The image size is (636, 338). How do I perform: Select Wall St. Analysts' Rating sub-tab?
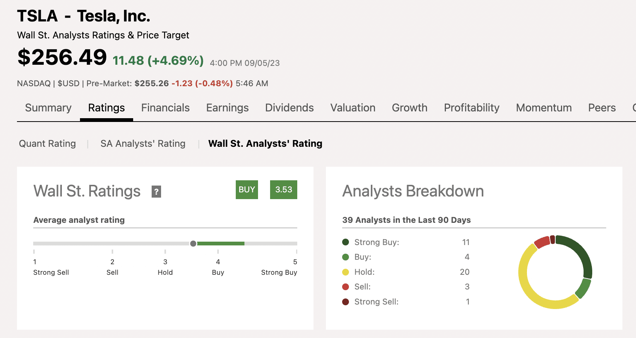coord(265,144)
